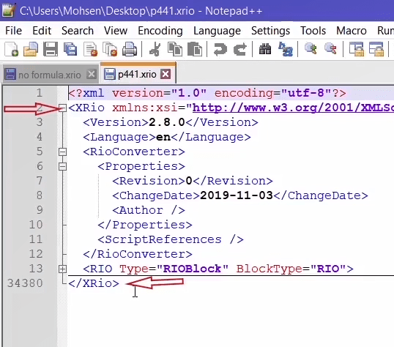Open Find using the binoculars icon
The width and height of the screenshot is (394, 347).
265,49
